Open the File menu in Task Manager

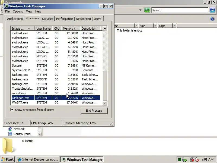[x=7, y=11]
